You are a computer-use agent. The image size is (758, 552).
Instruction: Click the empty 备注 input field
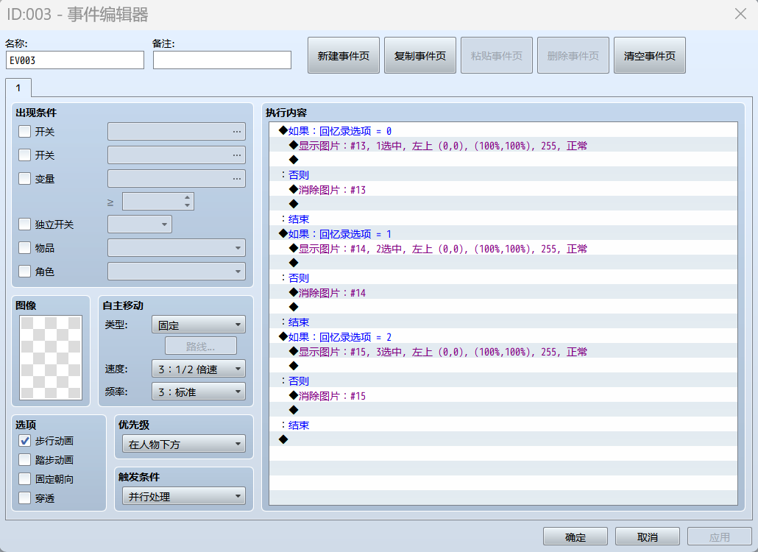click(x=222, y=60)
